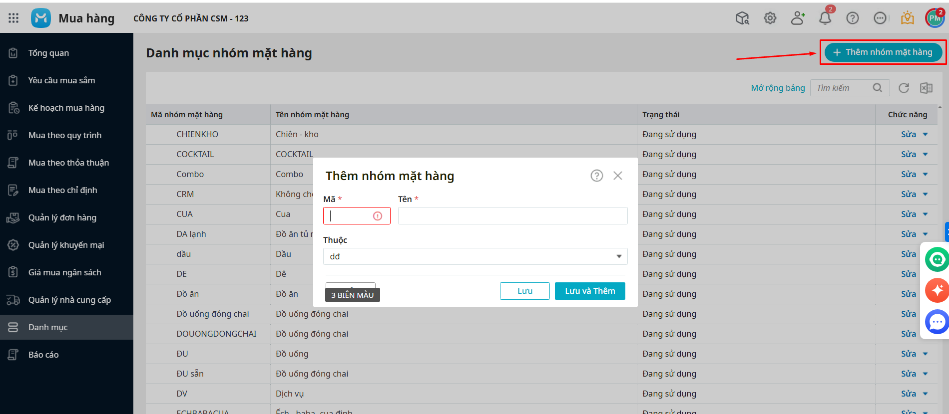
Task: Open Giá mua ngân sách
Action: (66, 272)
